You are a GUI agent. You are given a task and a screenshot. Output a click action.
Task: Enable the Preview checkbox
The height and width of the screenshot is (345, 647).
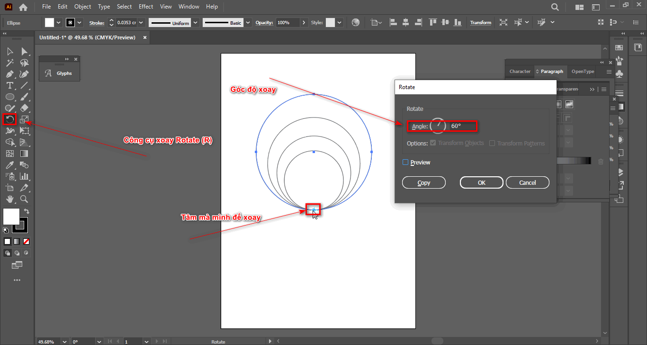click(x=405, y=163)
